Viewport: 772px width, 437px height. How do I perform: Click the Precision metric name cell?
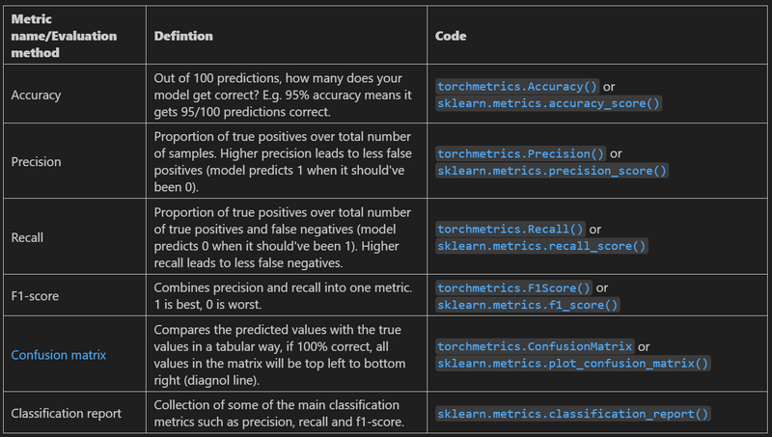(x=36, y=162)
